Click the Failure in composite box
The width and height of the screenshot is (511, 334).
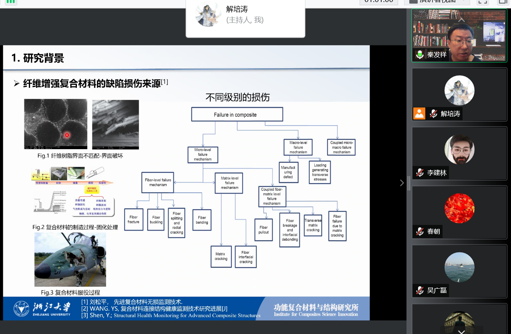click(x=237, y=115)
